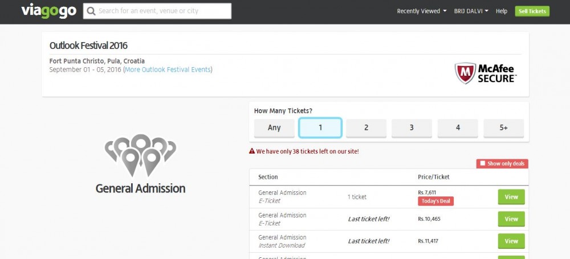Click the Today's Deal badge

[x=435, y=202]
